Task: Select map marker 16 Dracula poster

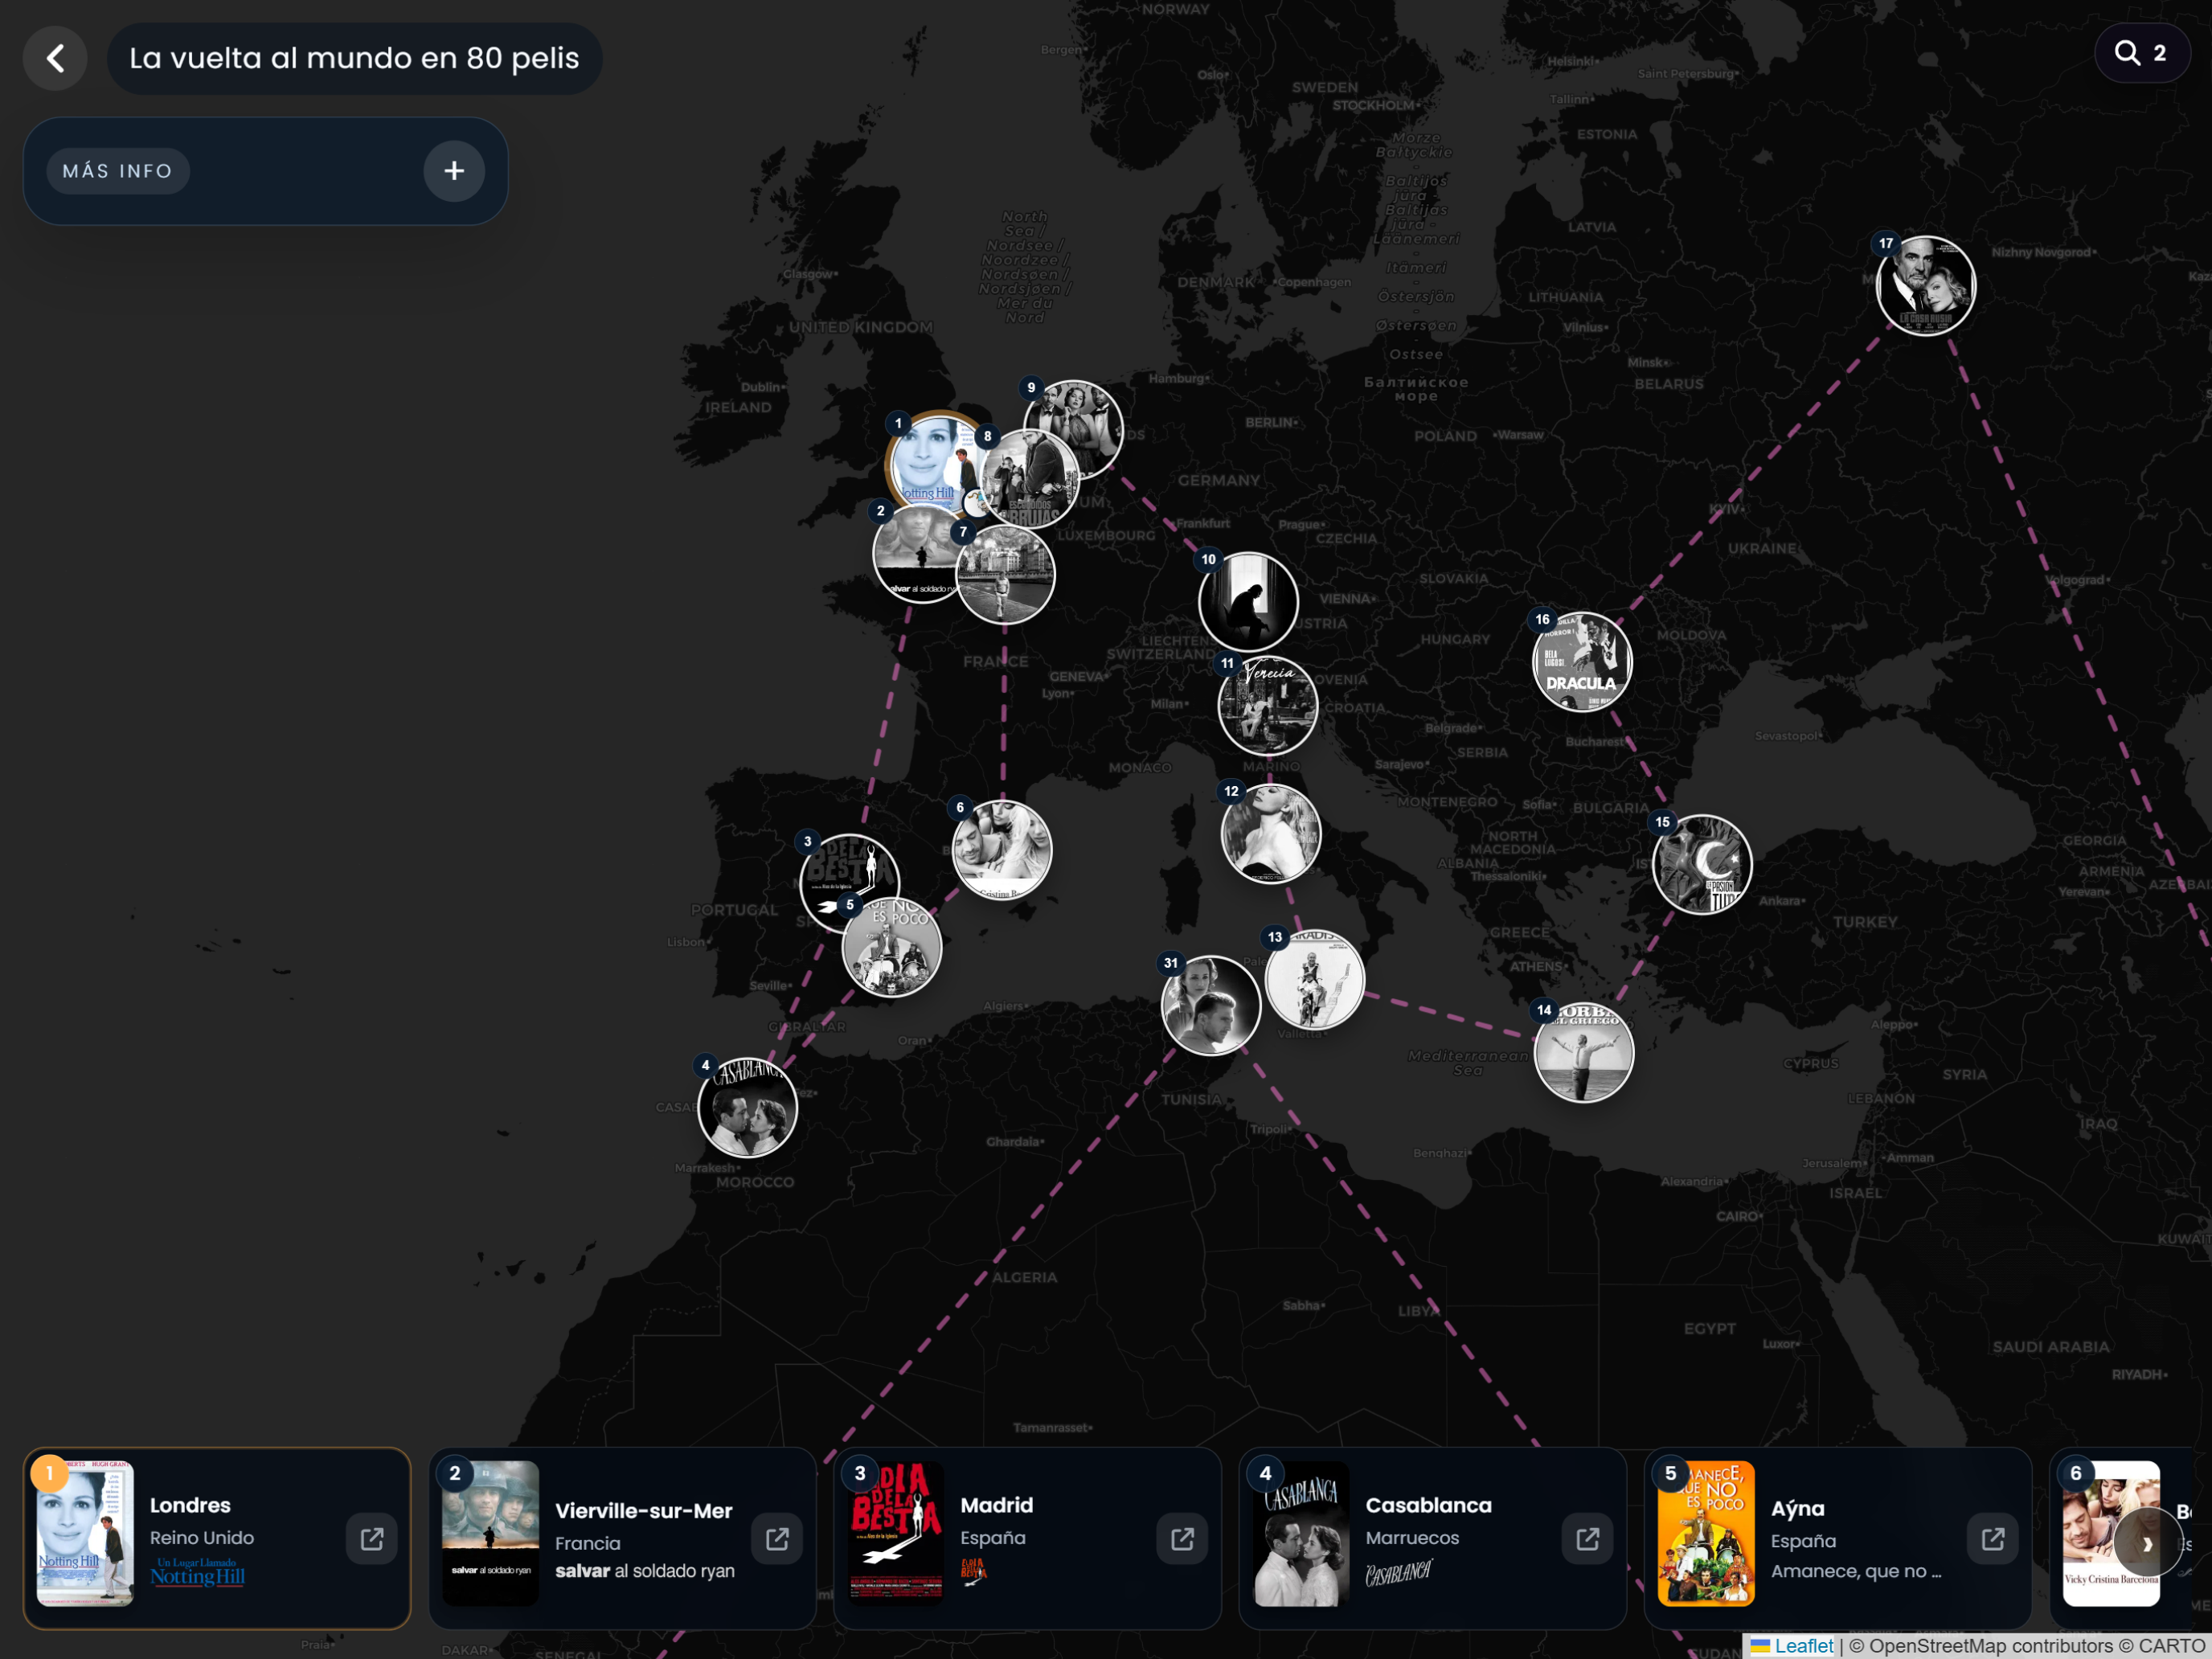Action: click(1582, 662)
